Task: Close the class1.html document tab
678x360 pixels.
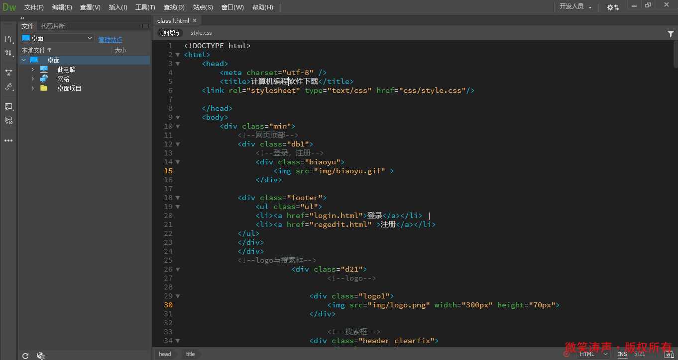Action: tap(195, 20)
